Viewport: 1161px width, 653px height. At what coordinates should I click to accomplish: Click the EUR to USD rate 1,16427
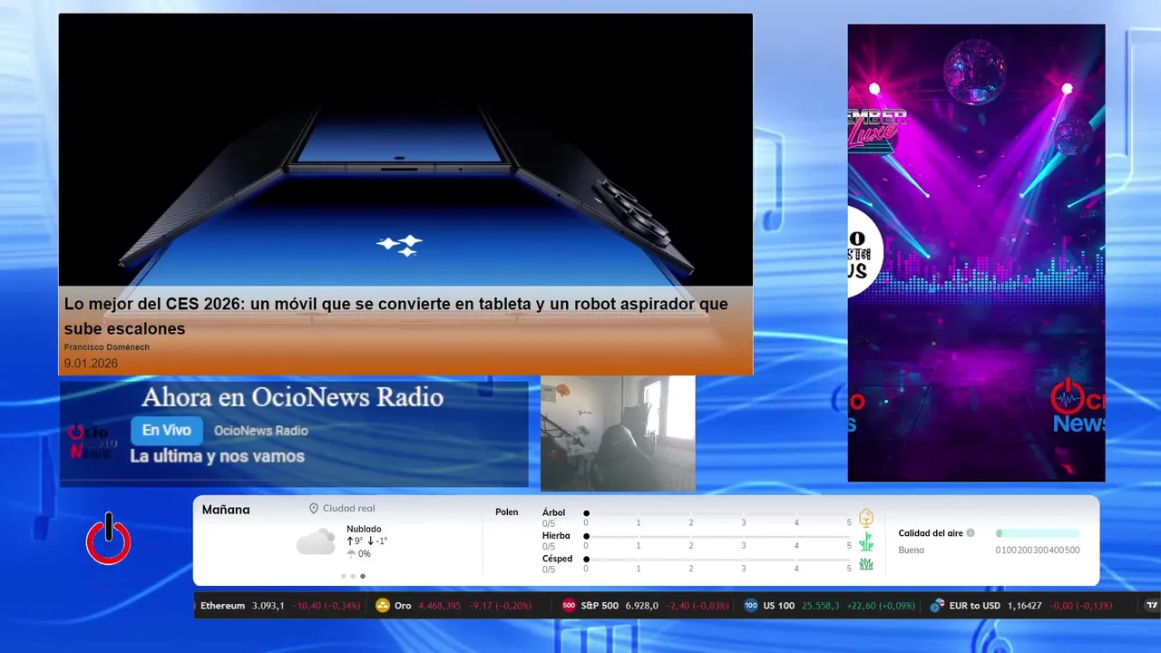click(x=1024, y=606)
